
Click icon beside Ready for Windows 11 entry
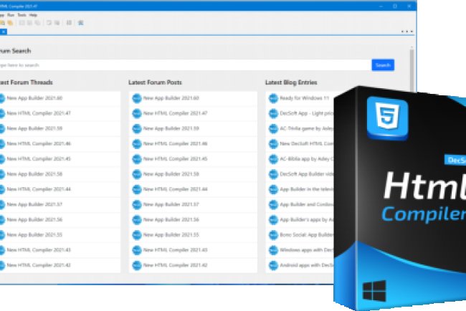pyautogui.click(x=273, y=97)
